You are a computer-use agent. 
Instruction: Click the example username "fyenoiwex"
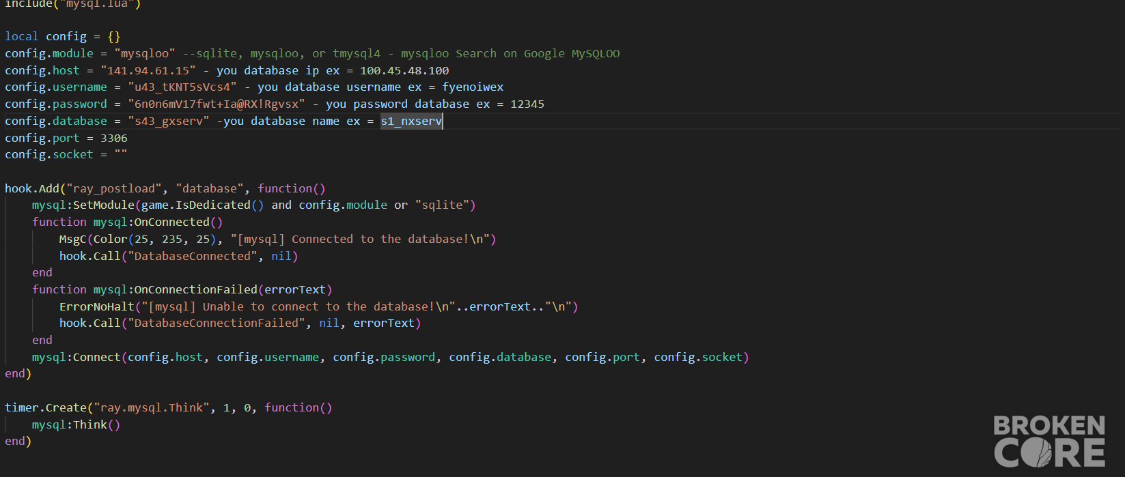tap(473, 87)
